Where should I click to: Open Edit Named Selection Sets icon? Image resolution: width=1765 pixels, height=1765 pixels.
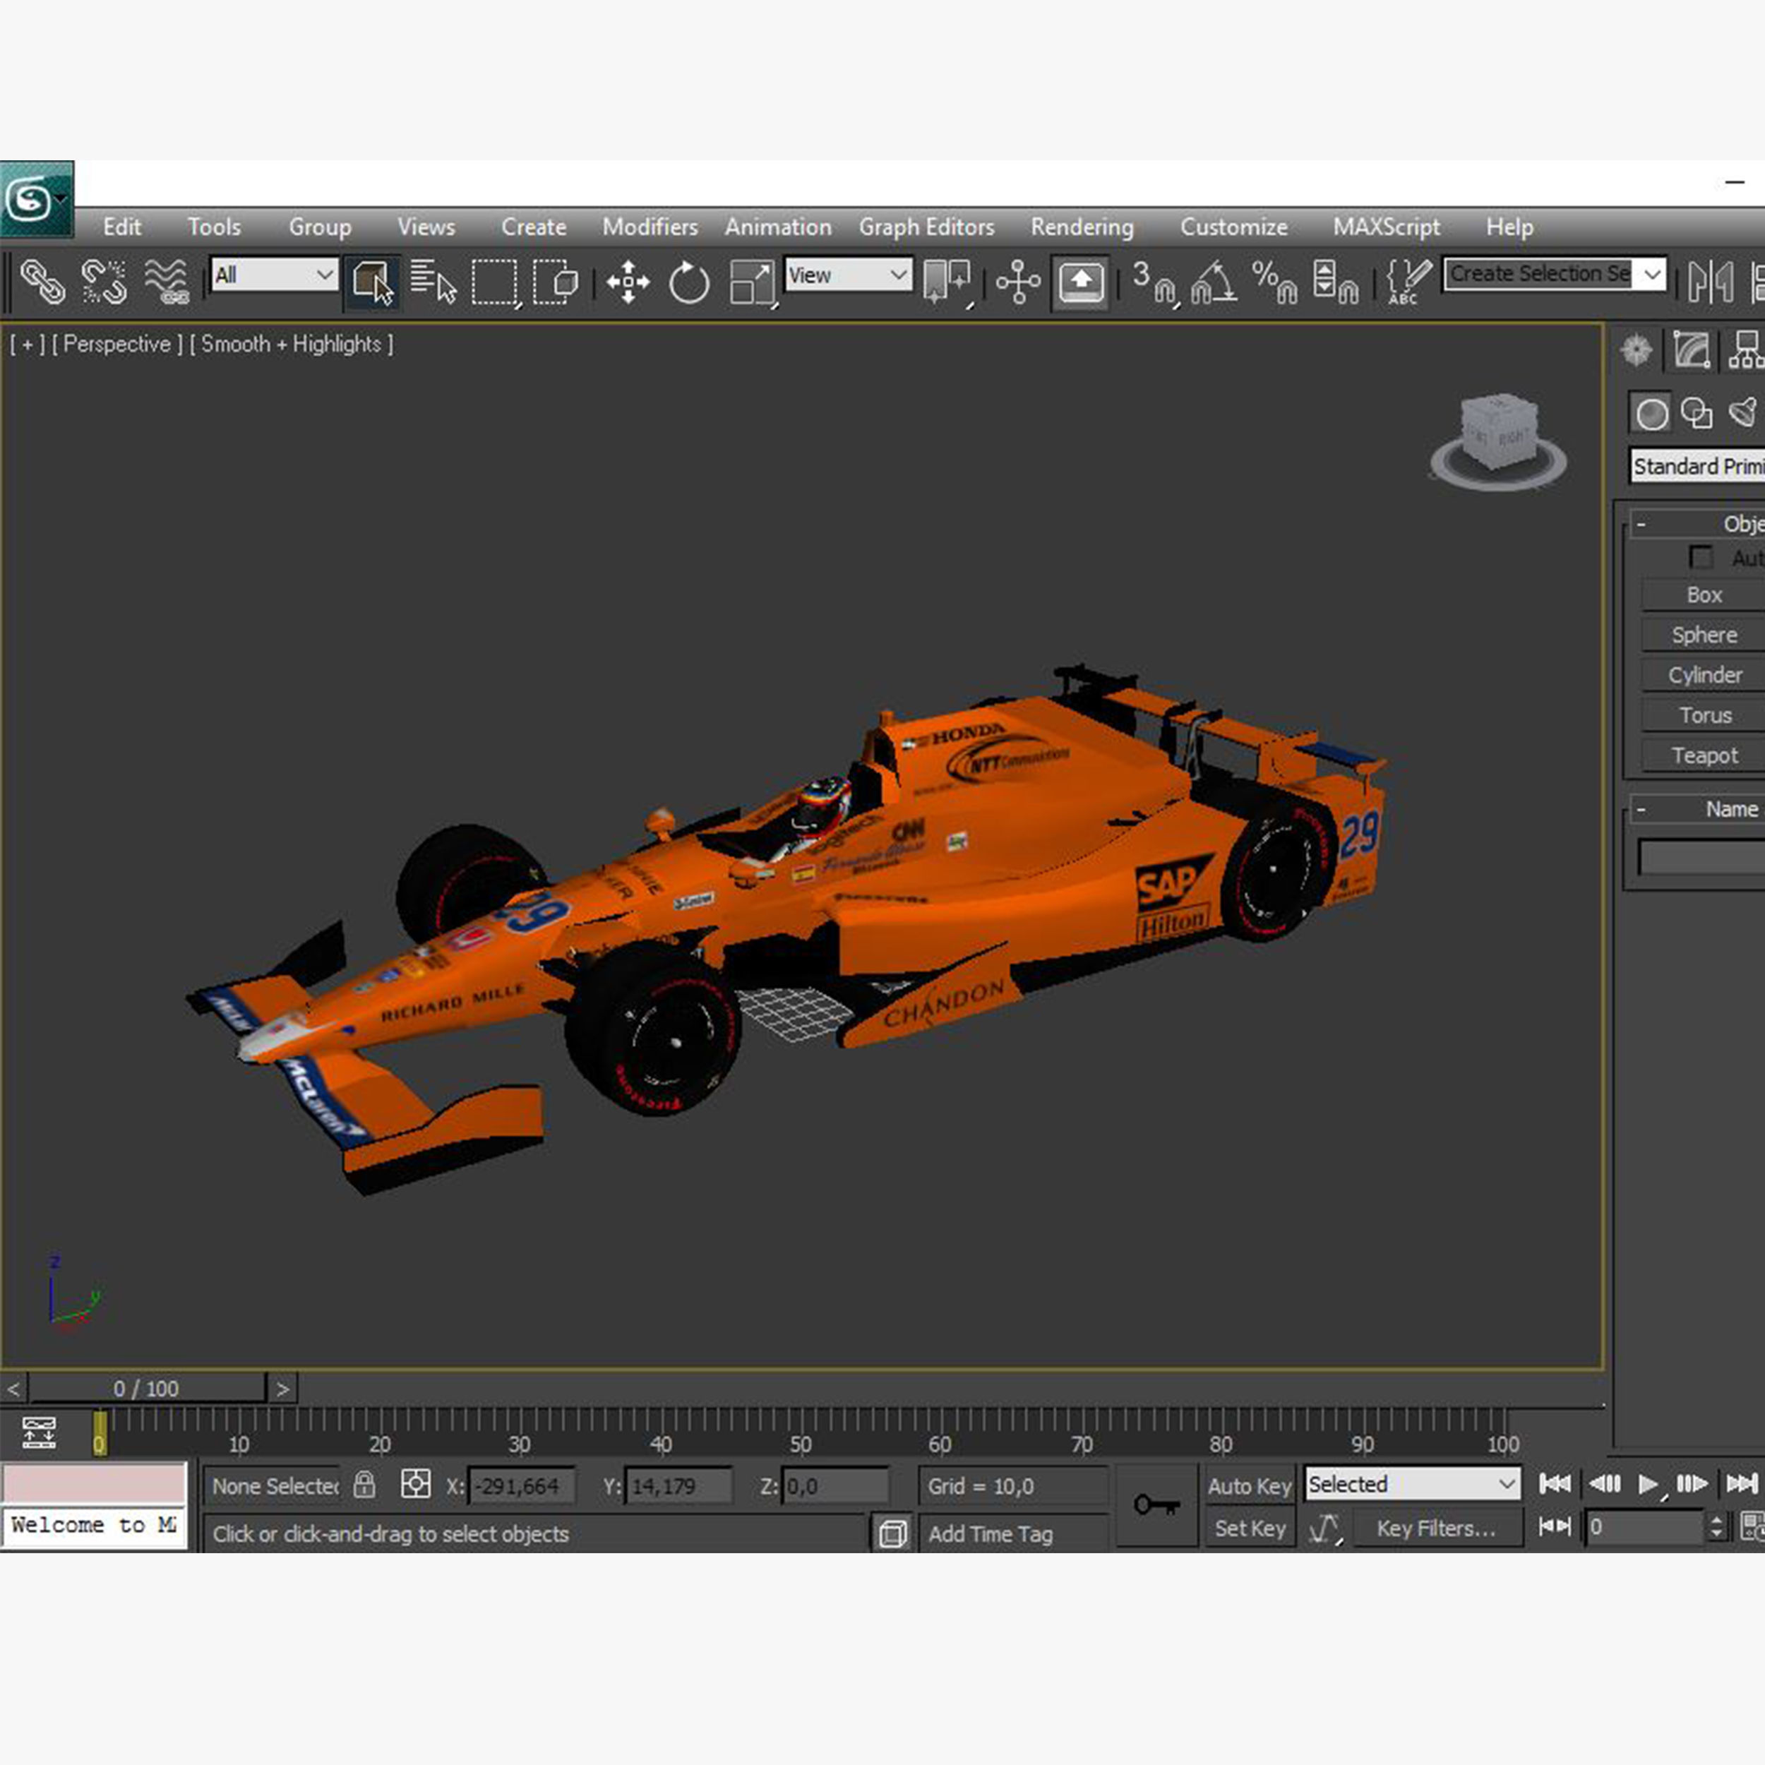[1408, 282]
